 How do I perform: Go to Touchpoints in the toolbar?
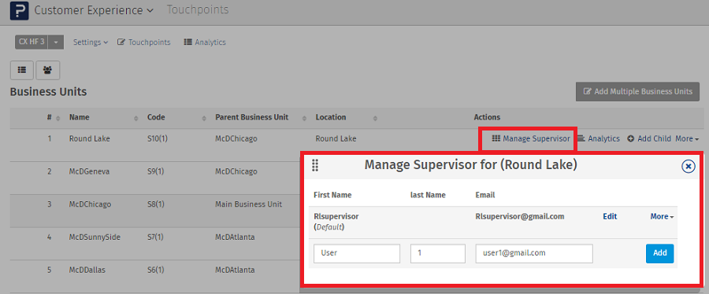144,42
